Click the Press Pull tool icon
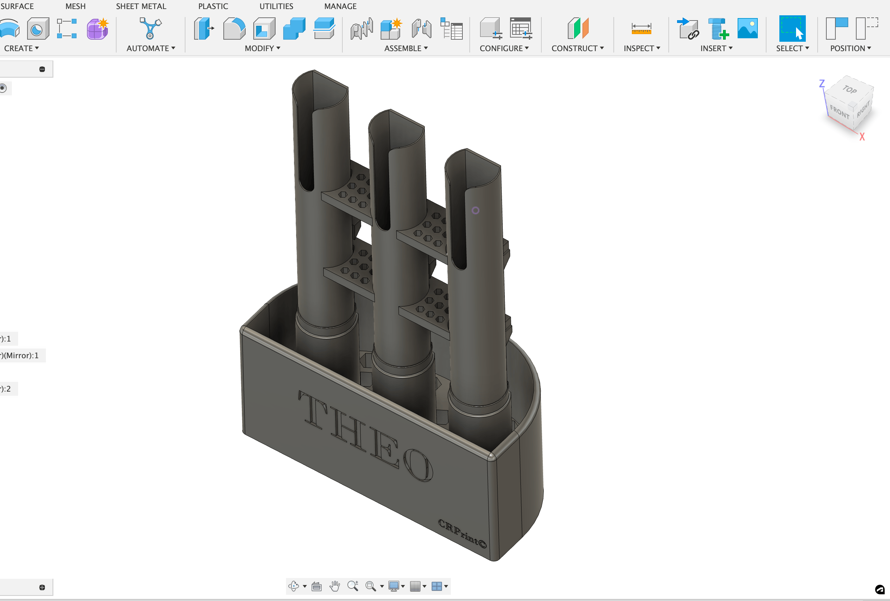The height and width of the screenshot is (601, 890). coord(204,29)
